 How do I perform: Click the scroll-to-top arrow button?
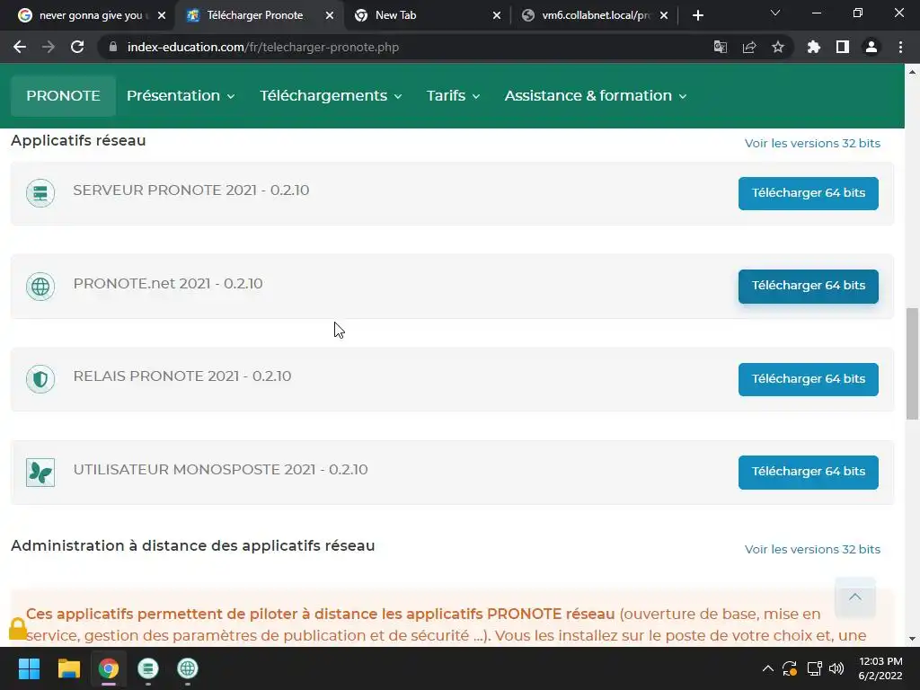pyautogui.click(x=855, y=597)
